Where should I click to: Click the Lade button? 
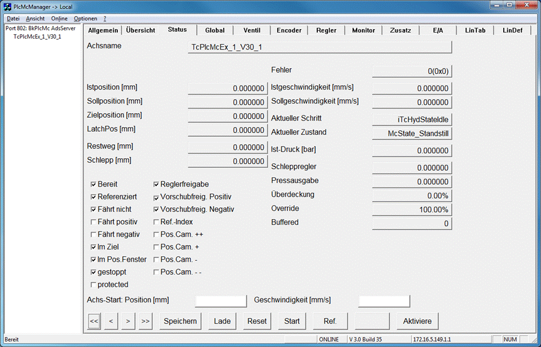point(222,321)
